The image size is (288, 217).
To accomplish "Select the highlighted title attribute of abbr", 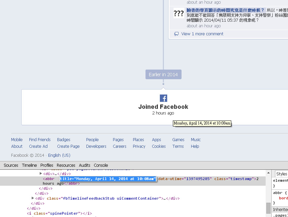I will (x=108, y=179).
